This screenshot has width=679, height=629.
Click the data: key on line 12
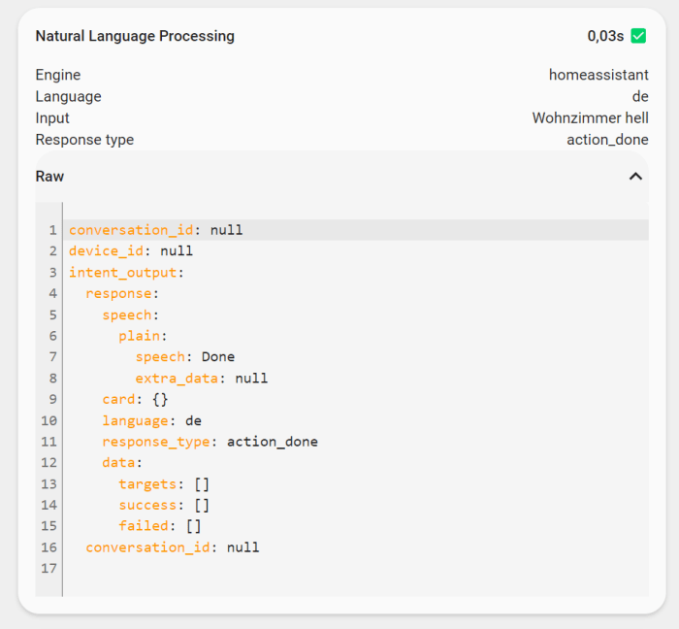click(x=122, y=462)
